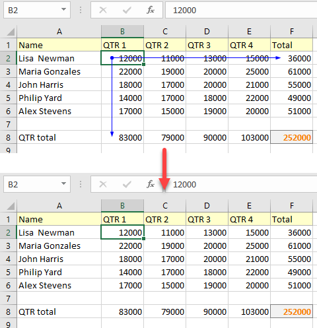Image resolution: width=317 pixels, height=328 pixels.
Task: Select column D header in the sheet without tracer arrows
Action: coord(207,206)
